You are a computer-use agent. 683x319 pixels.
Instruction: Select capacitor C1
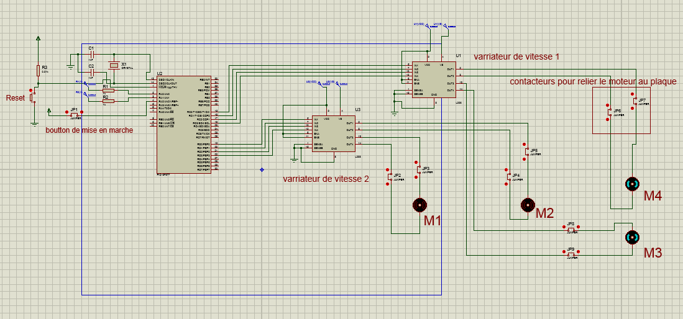click(x=91, y=55)
